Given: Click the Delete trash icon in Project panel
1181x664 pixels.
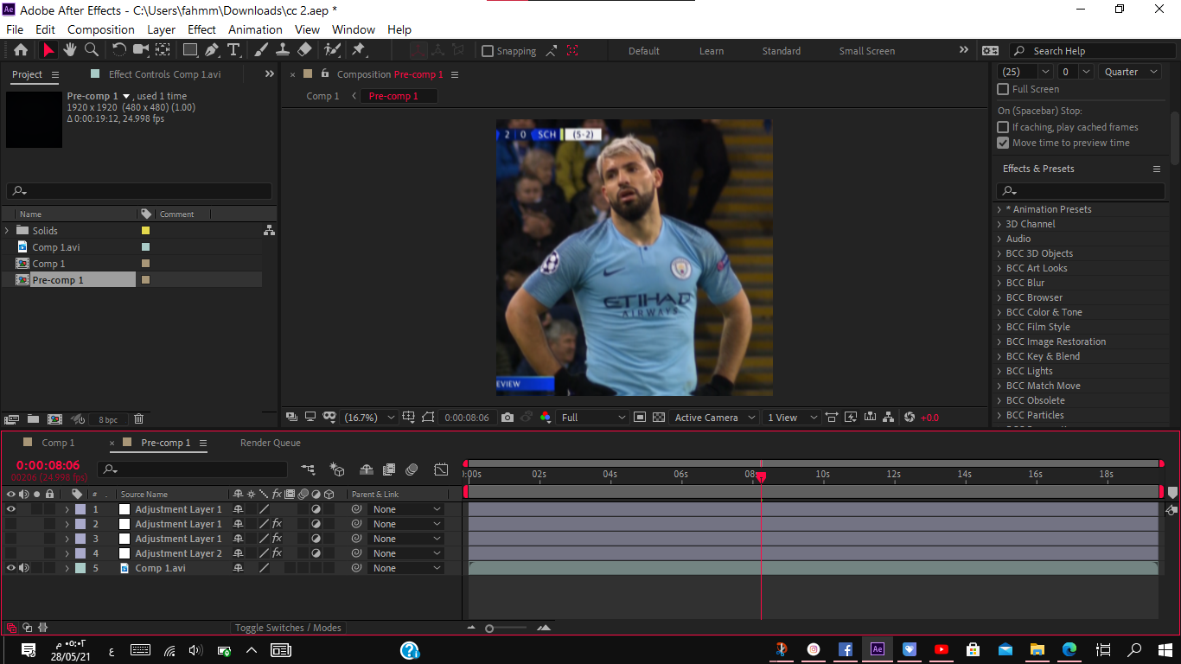Looking at the screenshot, I should [138, 419].
